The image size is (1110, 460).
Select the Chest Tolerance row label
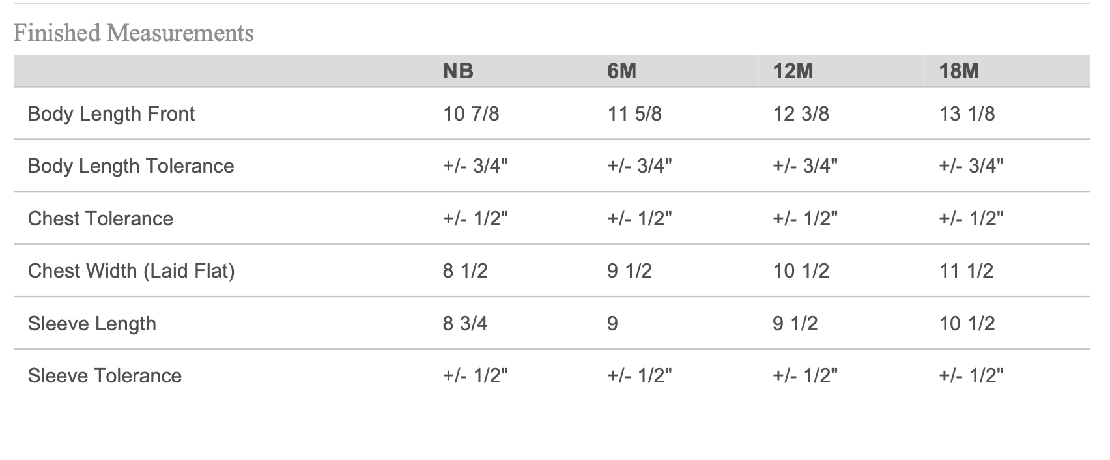[x=100, y=219]
